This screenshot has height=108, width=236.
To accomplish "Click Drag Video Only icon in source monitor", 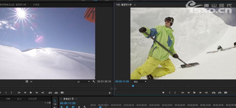I will 27,82.
